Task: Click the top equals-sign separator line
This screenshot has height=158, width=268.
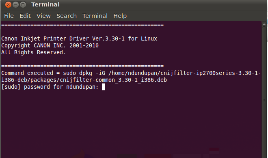Action: pos(82,25)
